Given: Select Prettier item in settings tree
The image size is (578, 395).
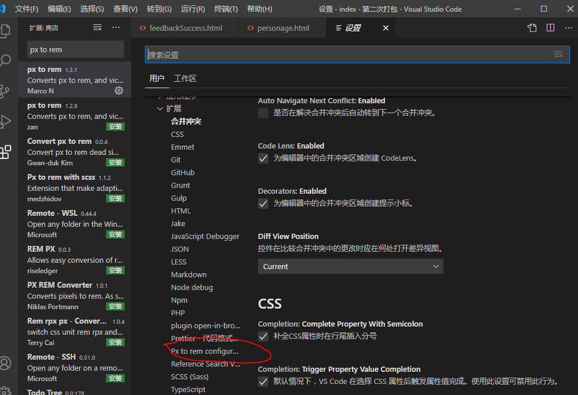Looking at the screenshot, I should [x=204, y=338].
